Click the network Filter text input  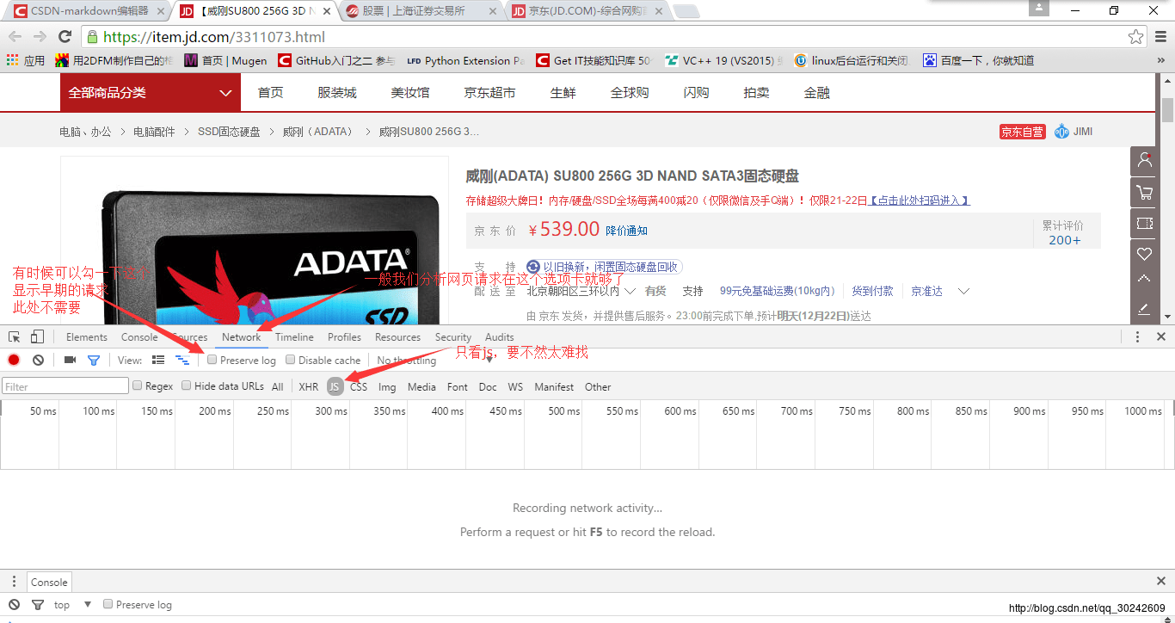pos(65,386)
